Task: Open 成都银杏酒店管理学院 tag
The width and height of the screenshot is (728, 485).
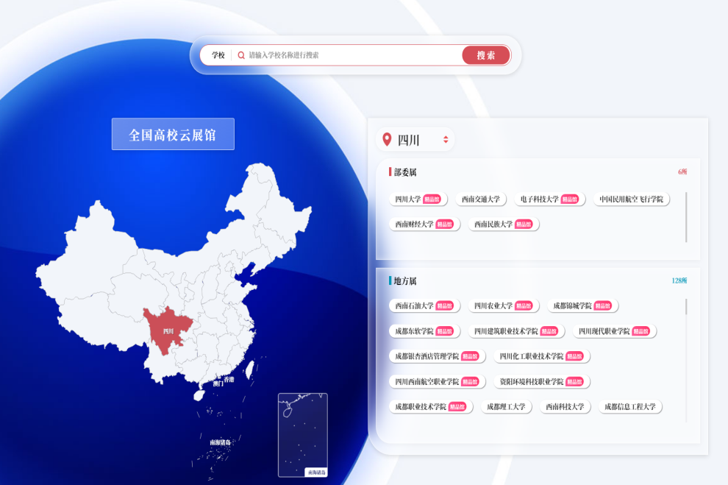Action: [x=437, y=356]
